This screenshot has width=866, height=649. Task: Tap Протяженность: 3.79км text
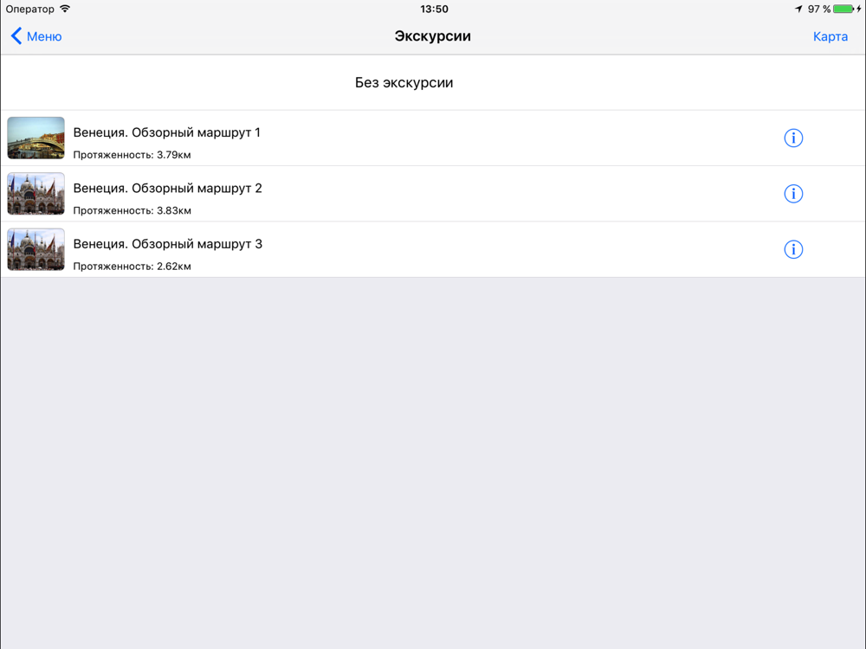point(132,155)
